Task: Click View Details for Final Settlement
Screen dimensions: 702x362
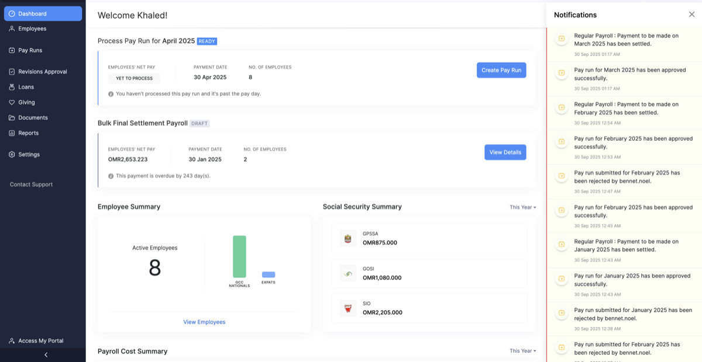Action: point(505,152)
